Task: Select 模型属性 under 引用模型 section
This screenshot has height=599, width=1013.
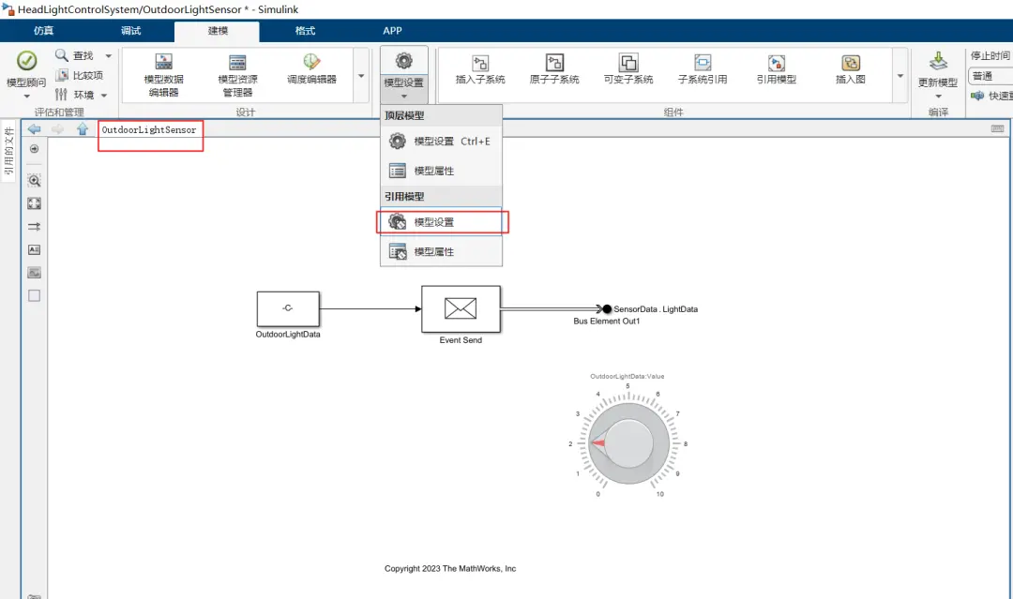Action: pyautogui.click(x=441, y=252)
